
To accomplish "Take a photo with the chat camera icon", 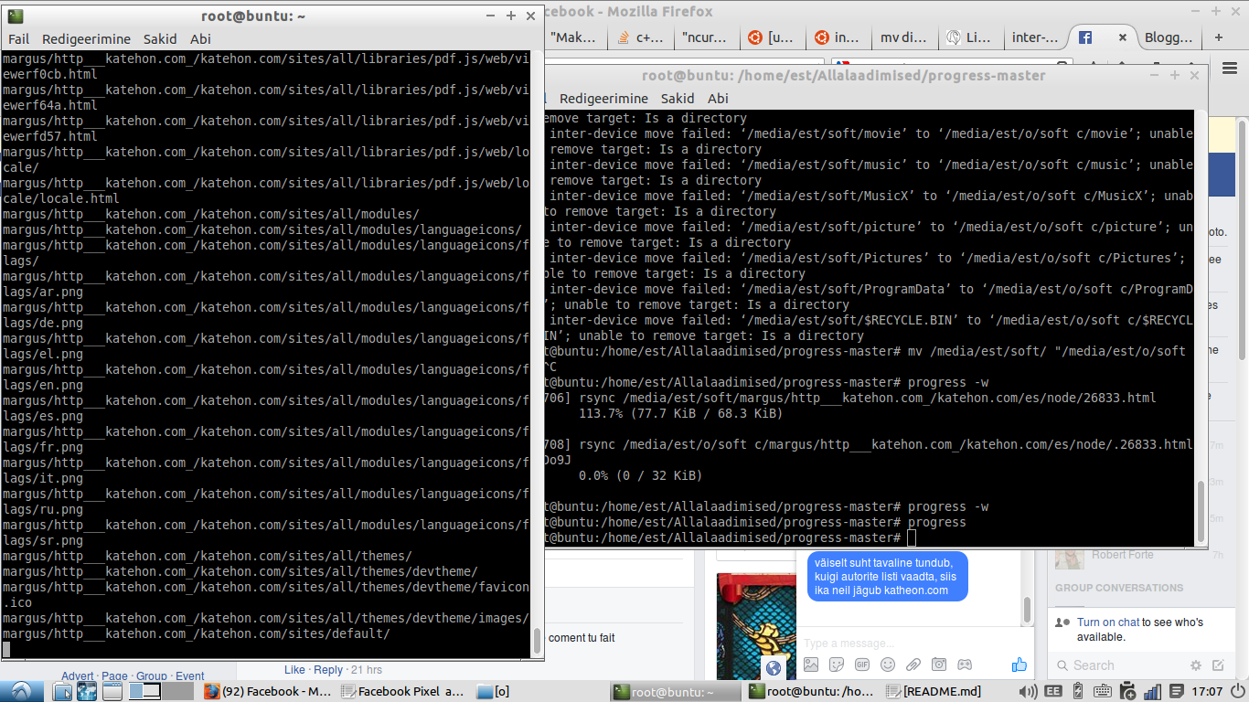I will pyautogui.click(x=939, y=665).
